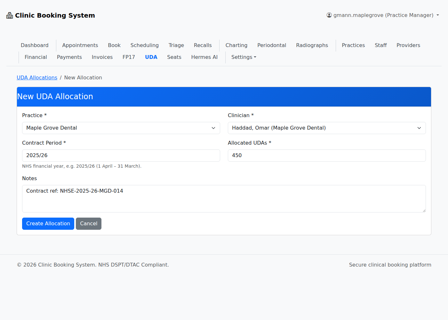Viewport: 448px width, 320px height.
Task: Switch to Charting
Action: [236, 45]
